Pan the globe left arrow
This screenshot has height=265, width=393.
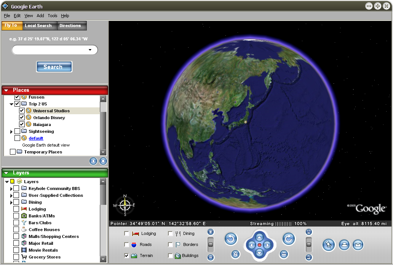[251, 245]
